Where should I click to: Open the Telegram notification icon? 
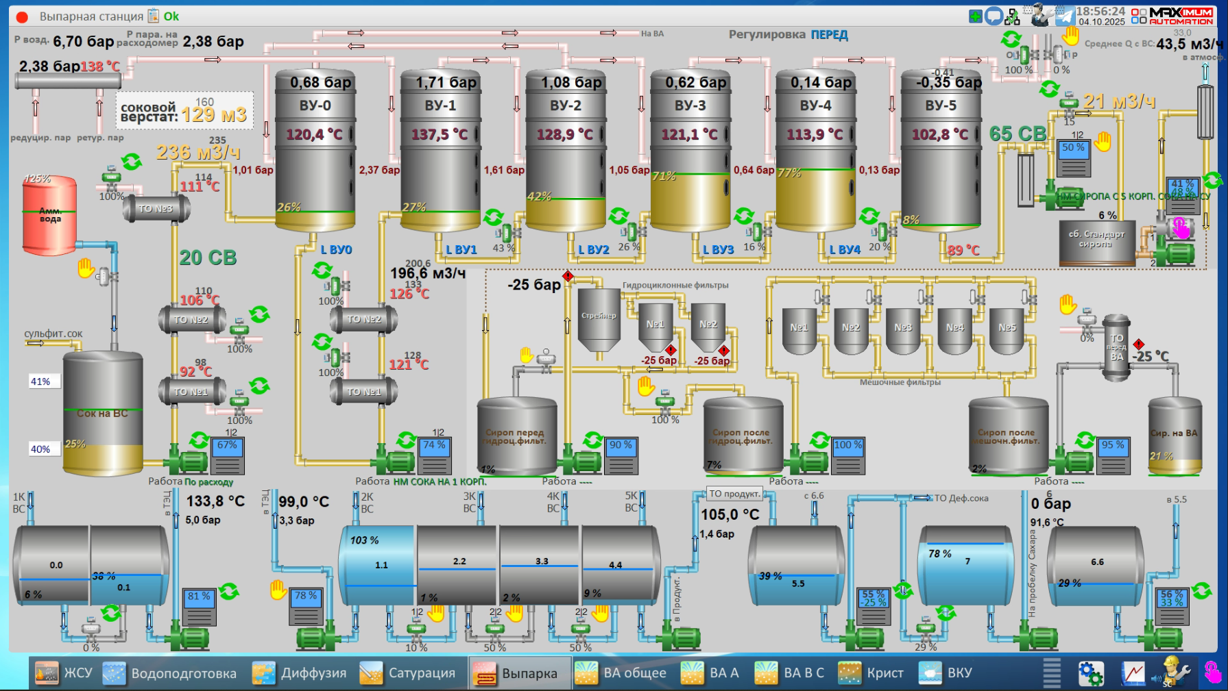click(1065, 16)
